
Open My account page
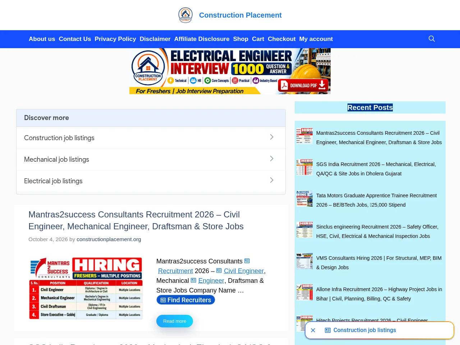[x=316, y=39]
